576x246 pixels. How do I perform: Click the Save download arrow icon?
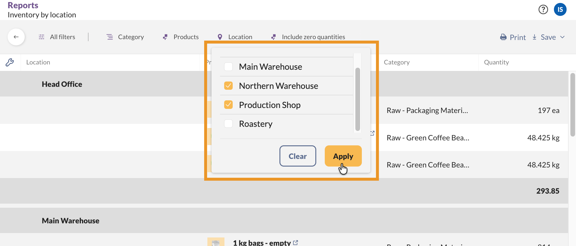pos(535,37)
